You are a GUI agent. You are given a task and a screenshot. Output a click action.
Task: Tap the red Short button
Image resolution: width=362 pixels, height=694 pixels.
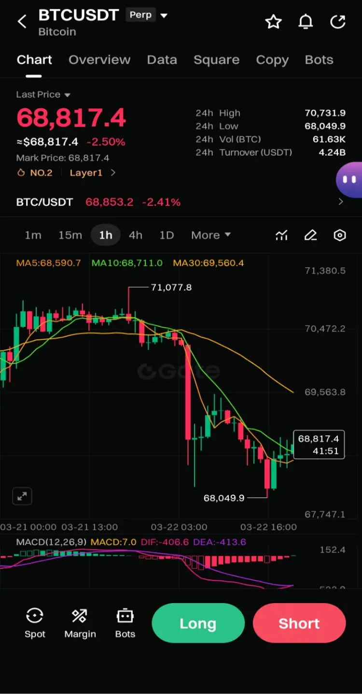[299, 623]
